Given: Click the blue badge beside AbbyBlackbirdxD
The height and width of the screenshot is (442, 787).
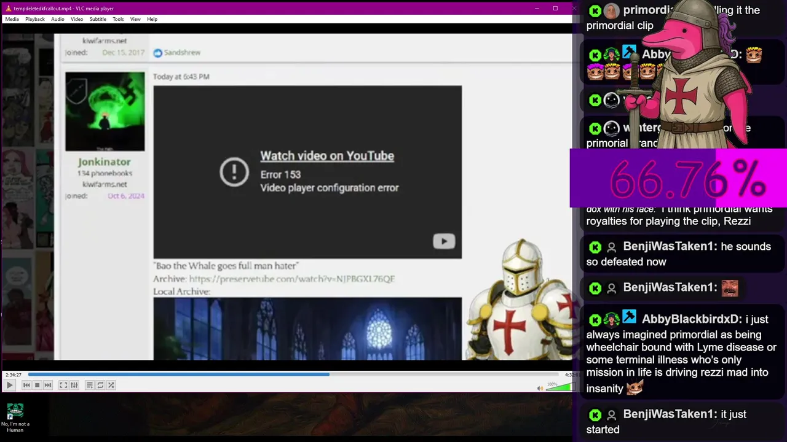Looking at the screenshot, I should point(629,317).
